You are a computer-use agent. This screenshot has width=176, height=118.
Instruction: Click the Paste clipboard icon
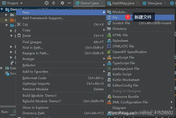tap(19, 35)
